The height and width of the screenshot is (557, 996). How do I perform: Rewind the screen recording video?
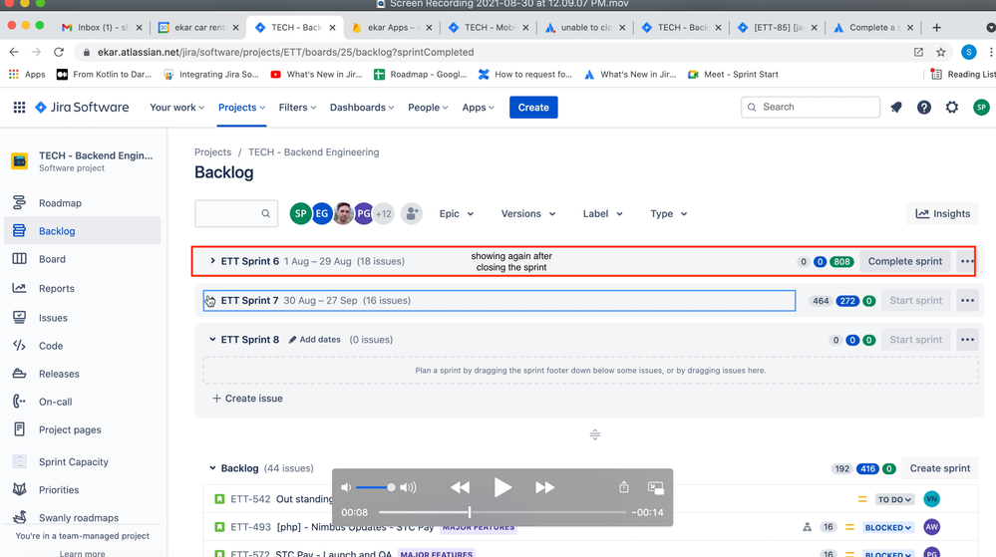point(460,487)
